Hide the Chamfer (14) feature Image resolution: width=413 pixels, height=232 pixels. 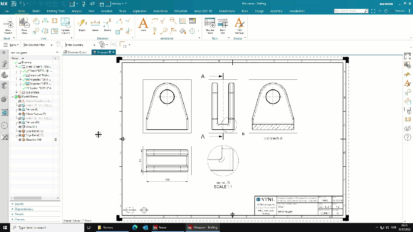(x=19, y=140)
